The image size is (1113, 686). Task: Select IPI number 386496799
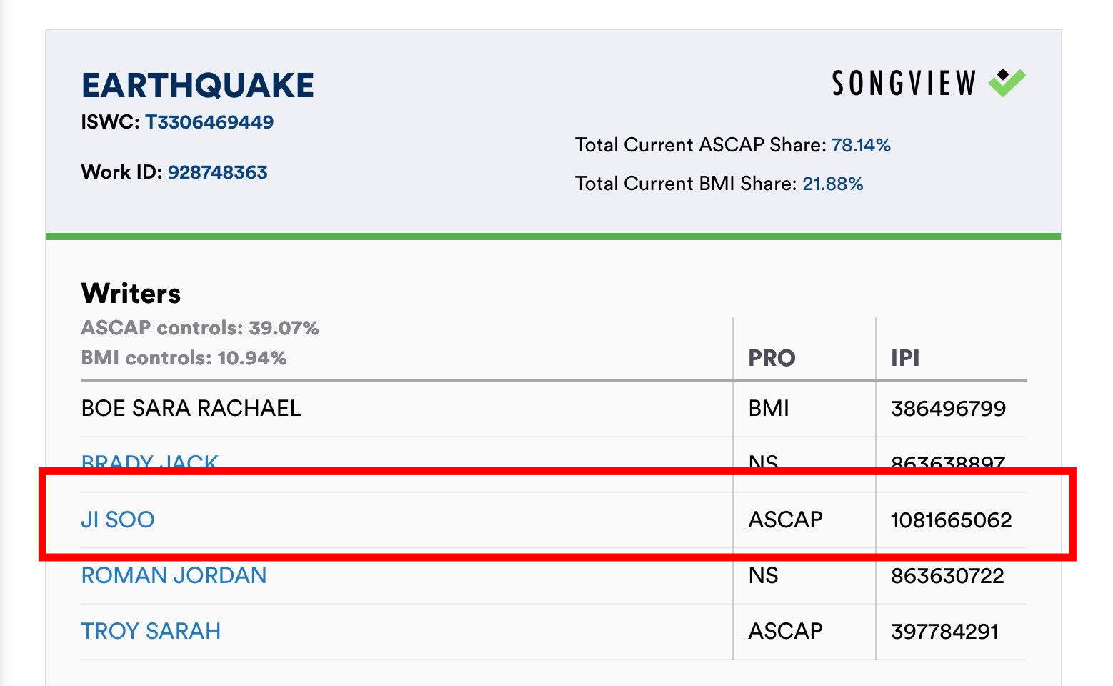coord(948,408)
